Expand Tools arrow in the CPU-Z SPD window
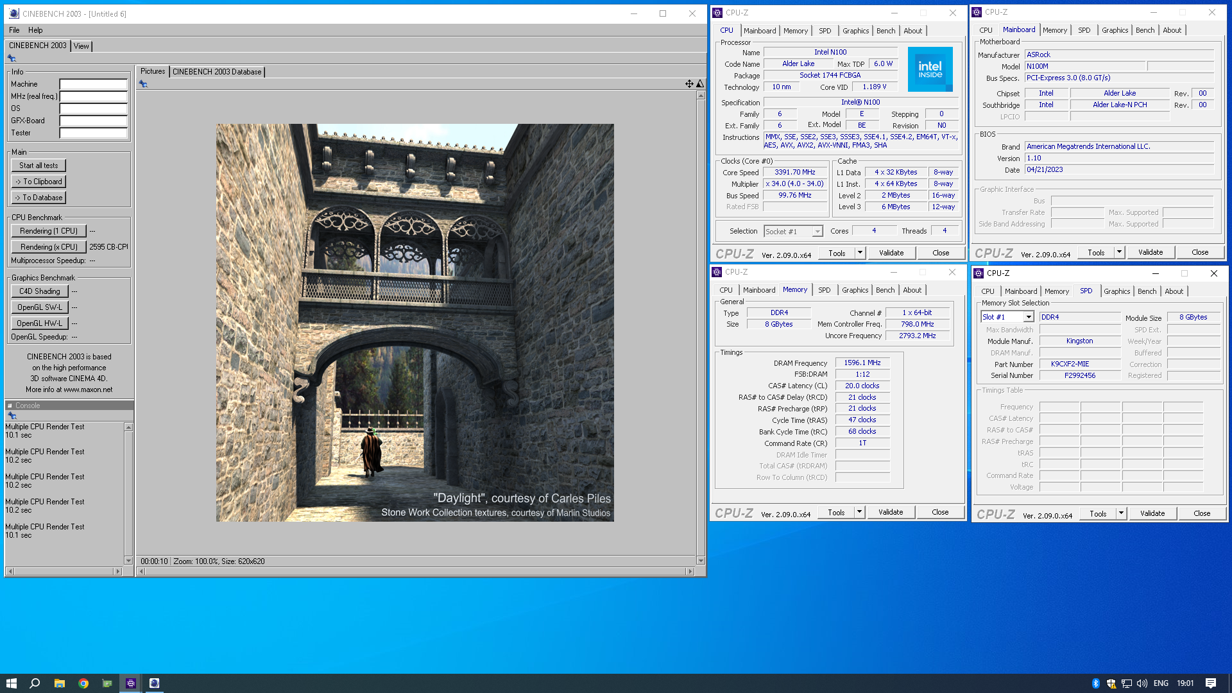 point(1121,513)
